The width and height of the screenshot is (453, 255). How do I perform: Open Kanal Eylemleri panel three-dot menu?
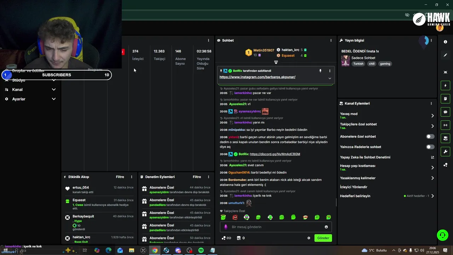pos(431,103)
